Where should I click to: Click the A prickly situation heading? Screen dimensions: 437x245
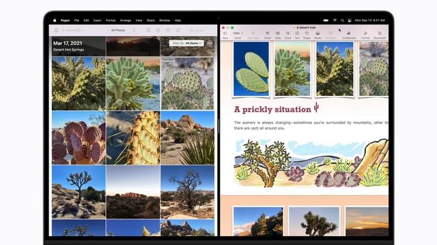coord(272,110)
